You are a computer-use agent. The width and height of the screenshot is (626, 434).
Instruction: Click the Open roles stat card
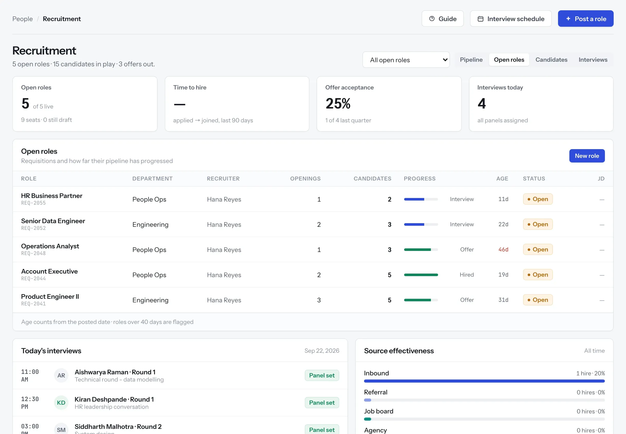coord(85,104)
